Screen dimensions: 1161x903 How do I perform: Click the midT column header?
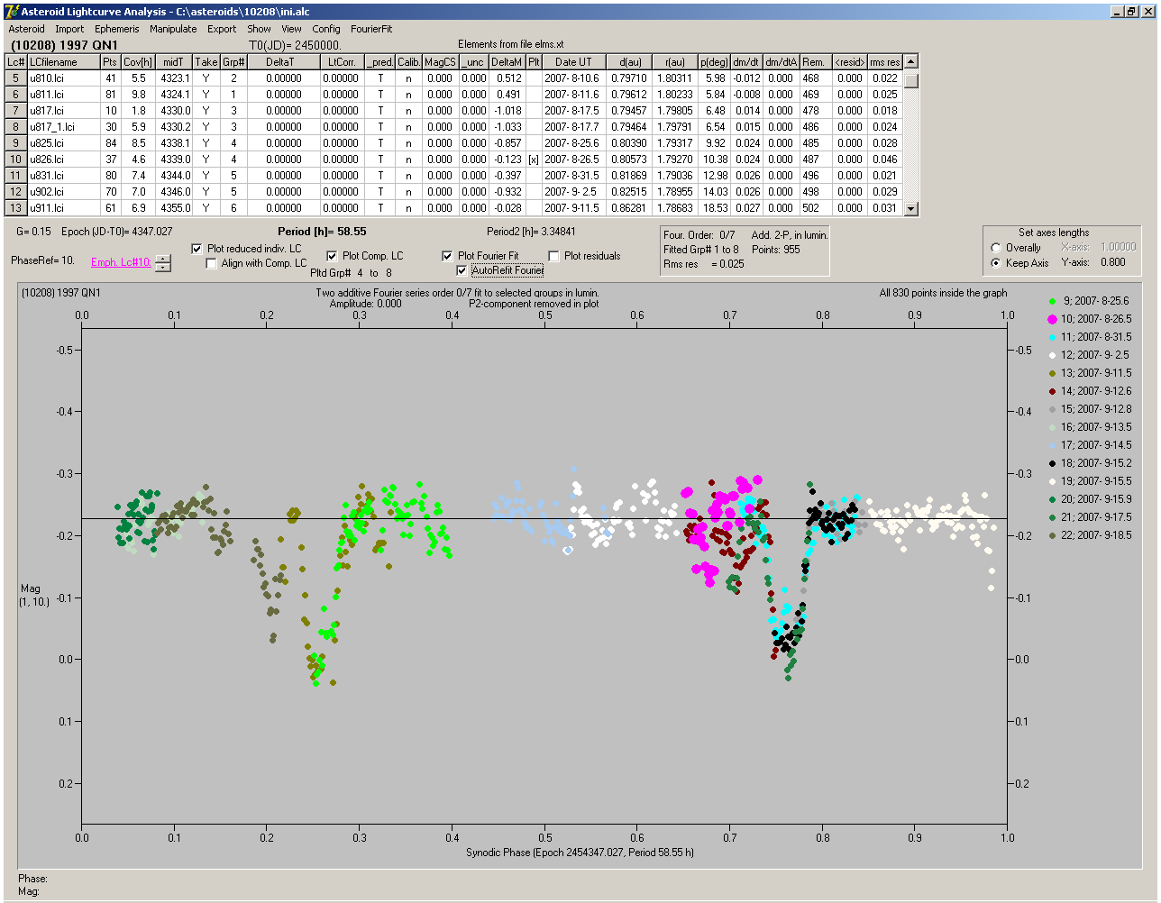click(x=174, y=62)
